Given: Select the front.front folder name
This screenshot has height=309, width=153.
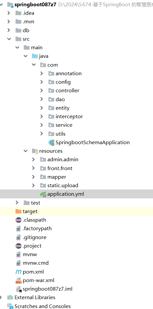Looking at the screenshot, I should pyautogui.click(x=60, y=168).
